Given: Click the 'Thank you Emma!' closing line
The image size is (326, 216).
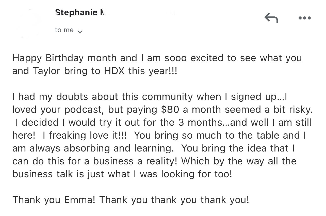Looking at the screenshot, I should 54,200.
